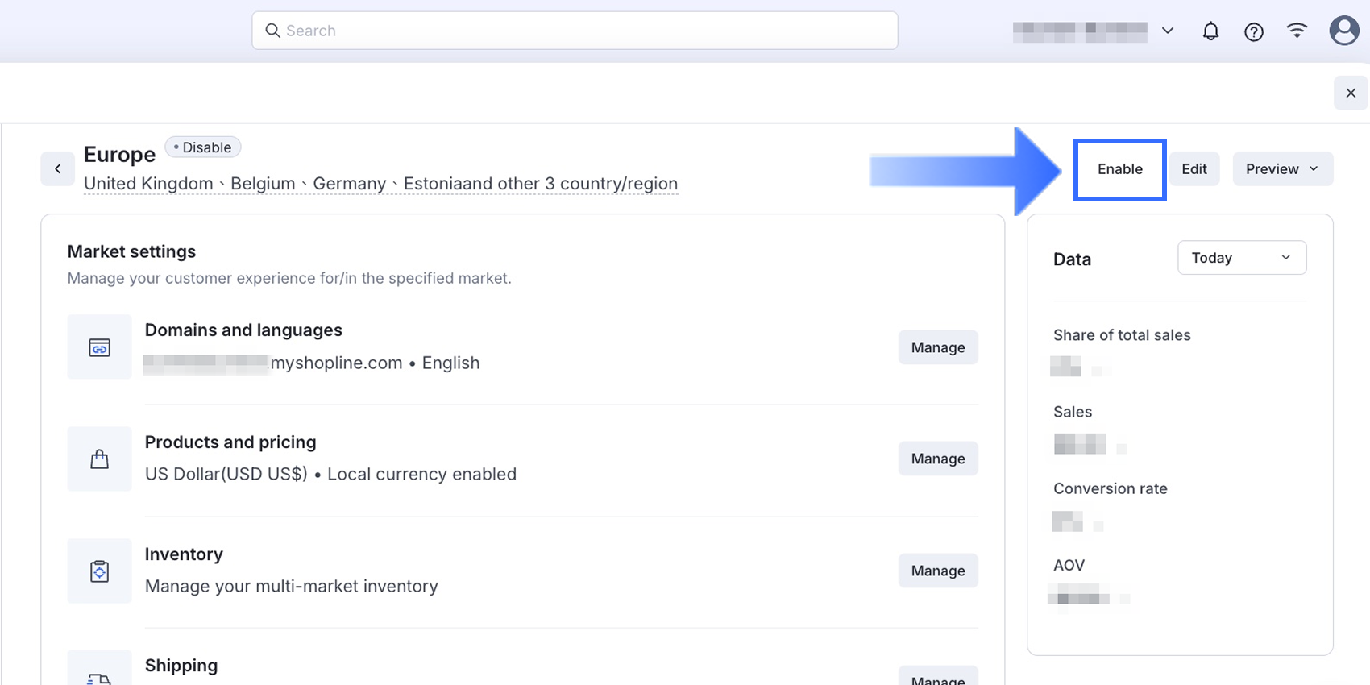Click the Inventory clipboard icon
This screenshot has width=1370, height=685.
(99, 571)
